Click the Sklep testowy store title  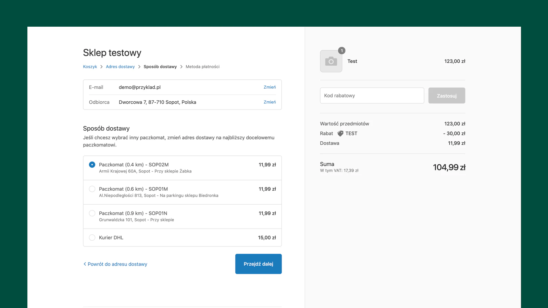(112, 53)
